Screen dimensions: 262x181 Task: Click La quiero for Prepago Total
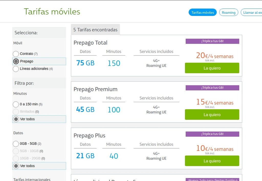coord(212,68)
